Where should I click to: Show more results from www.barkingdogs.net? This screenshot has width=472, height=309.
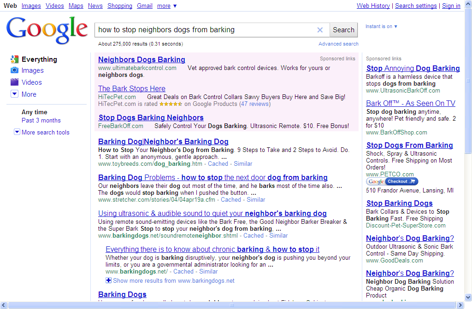click(x=174, y=281)
